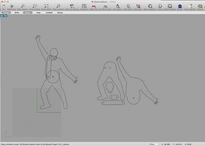205x146 pixels.
Task: Open the Options gear icon
Action: [x=200, y=6]
